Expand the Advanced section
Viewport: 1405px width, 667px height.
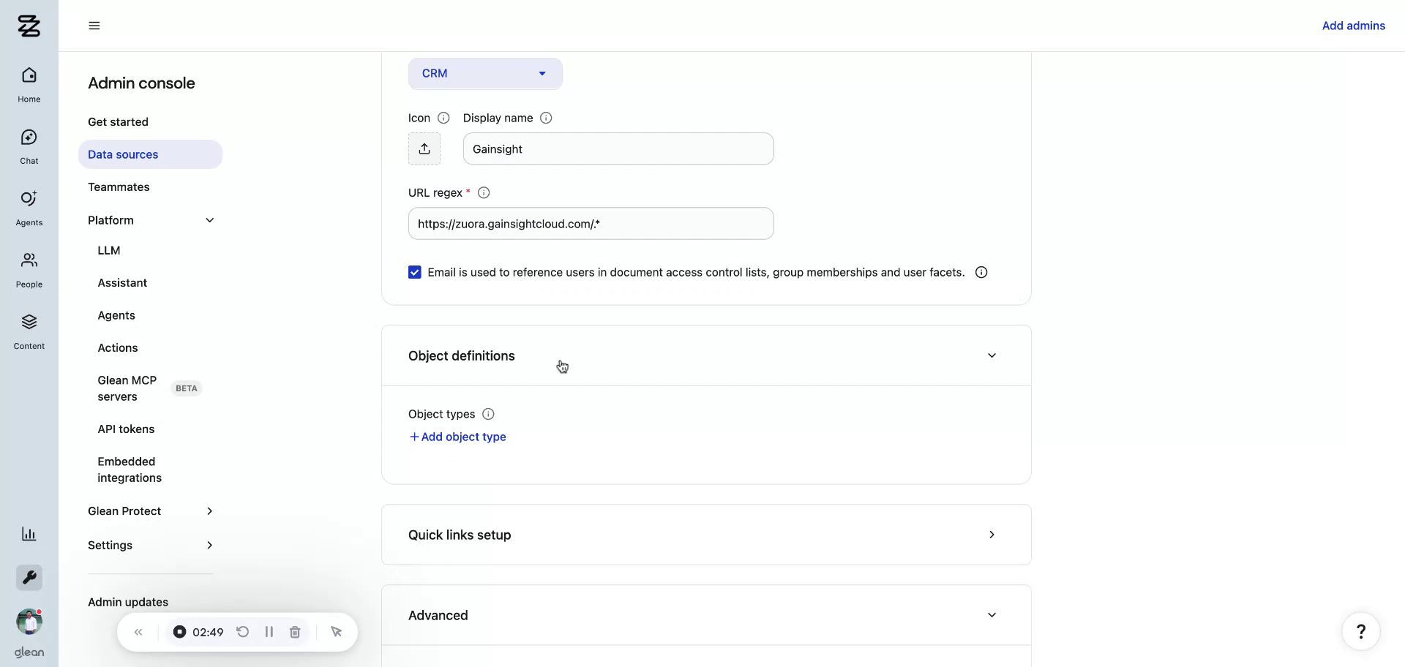[992, 615]
